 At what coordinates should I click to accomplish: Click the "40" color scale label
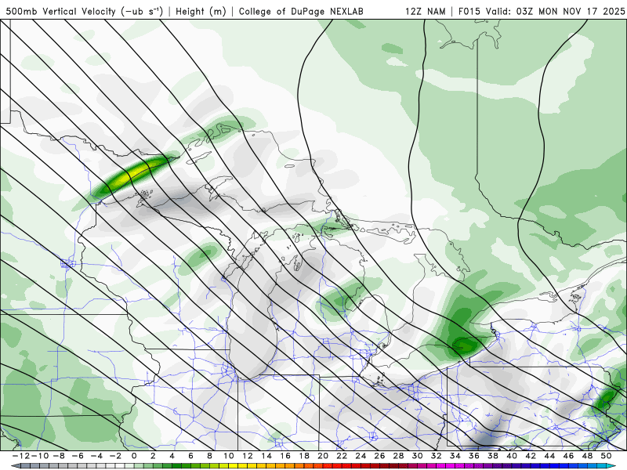click(x=512, y=456)
